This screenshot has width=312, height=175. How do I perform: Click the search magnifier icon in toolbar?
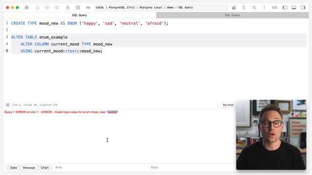[254, 8]
